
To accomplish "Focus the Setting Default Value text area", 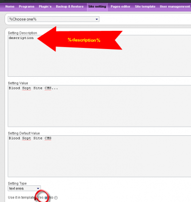I will (x=100, y=156).
